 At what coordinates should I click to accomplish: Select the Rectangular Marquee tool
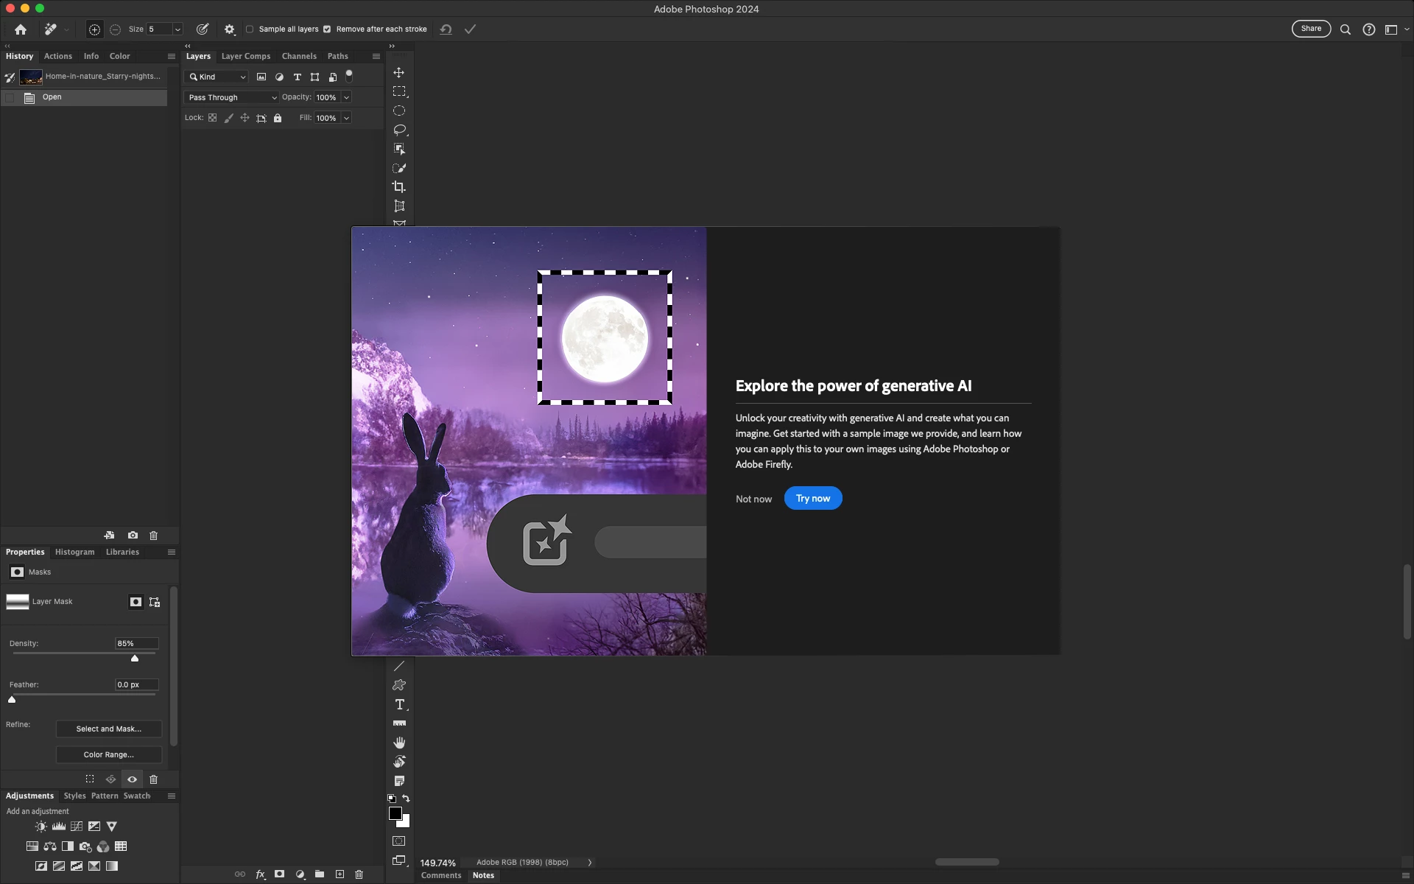(x=399, y=91)
